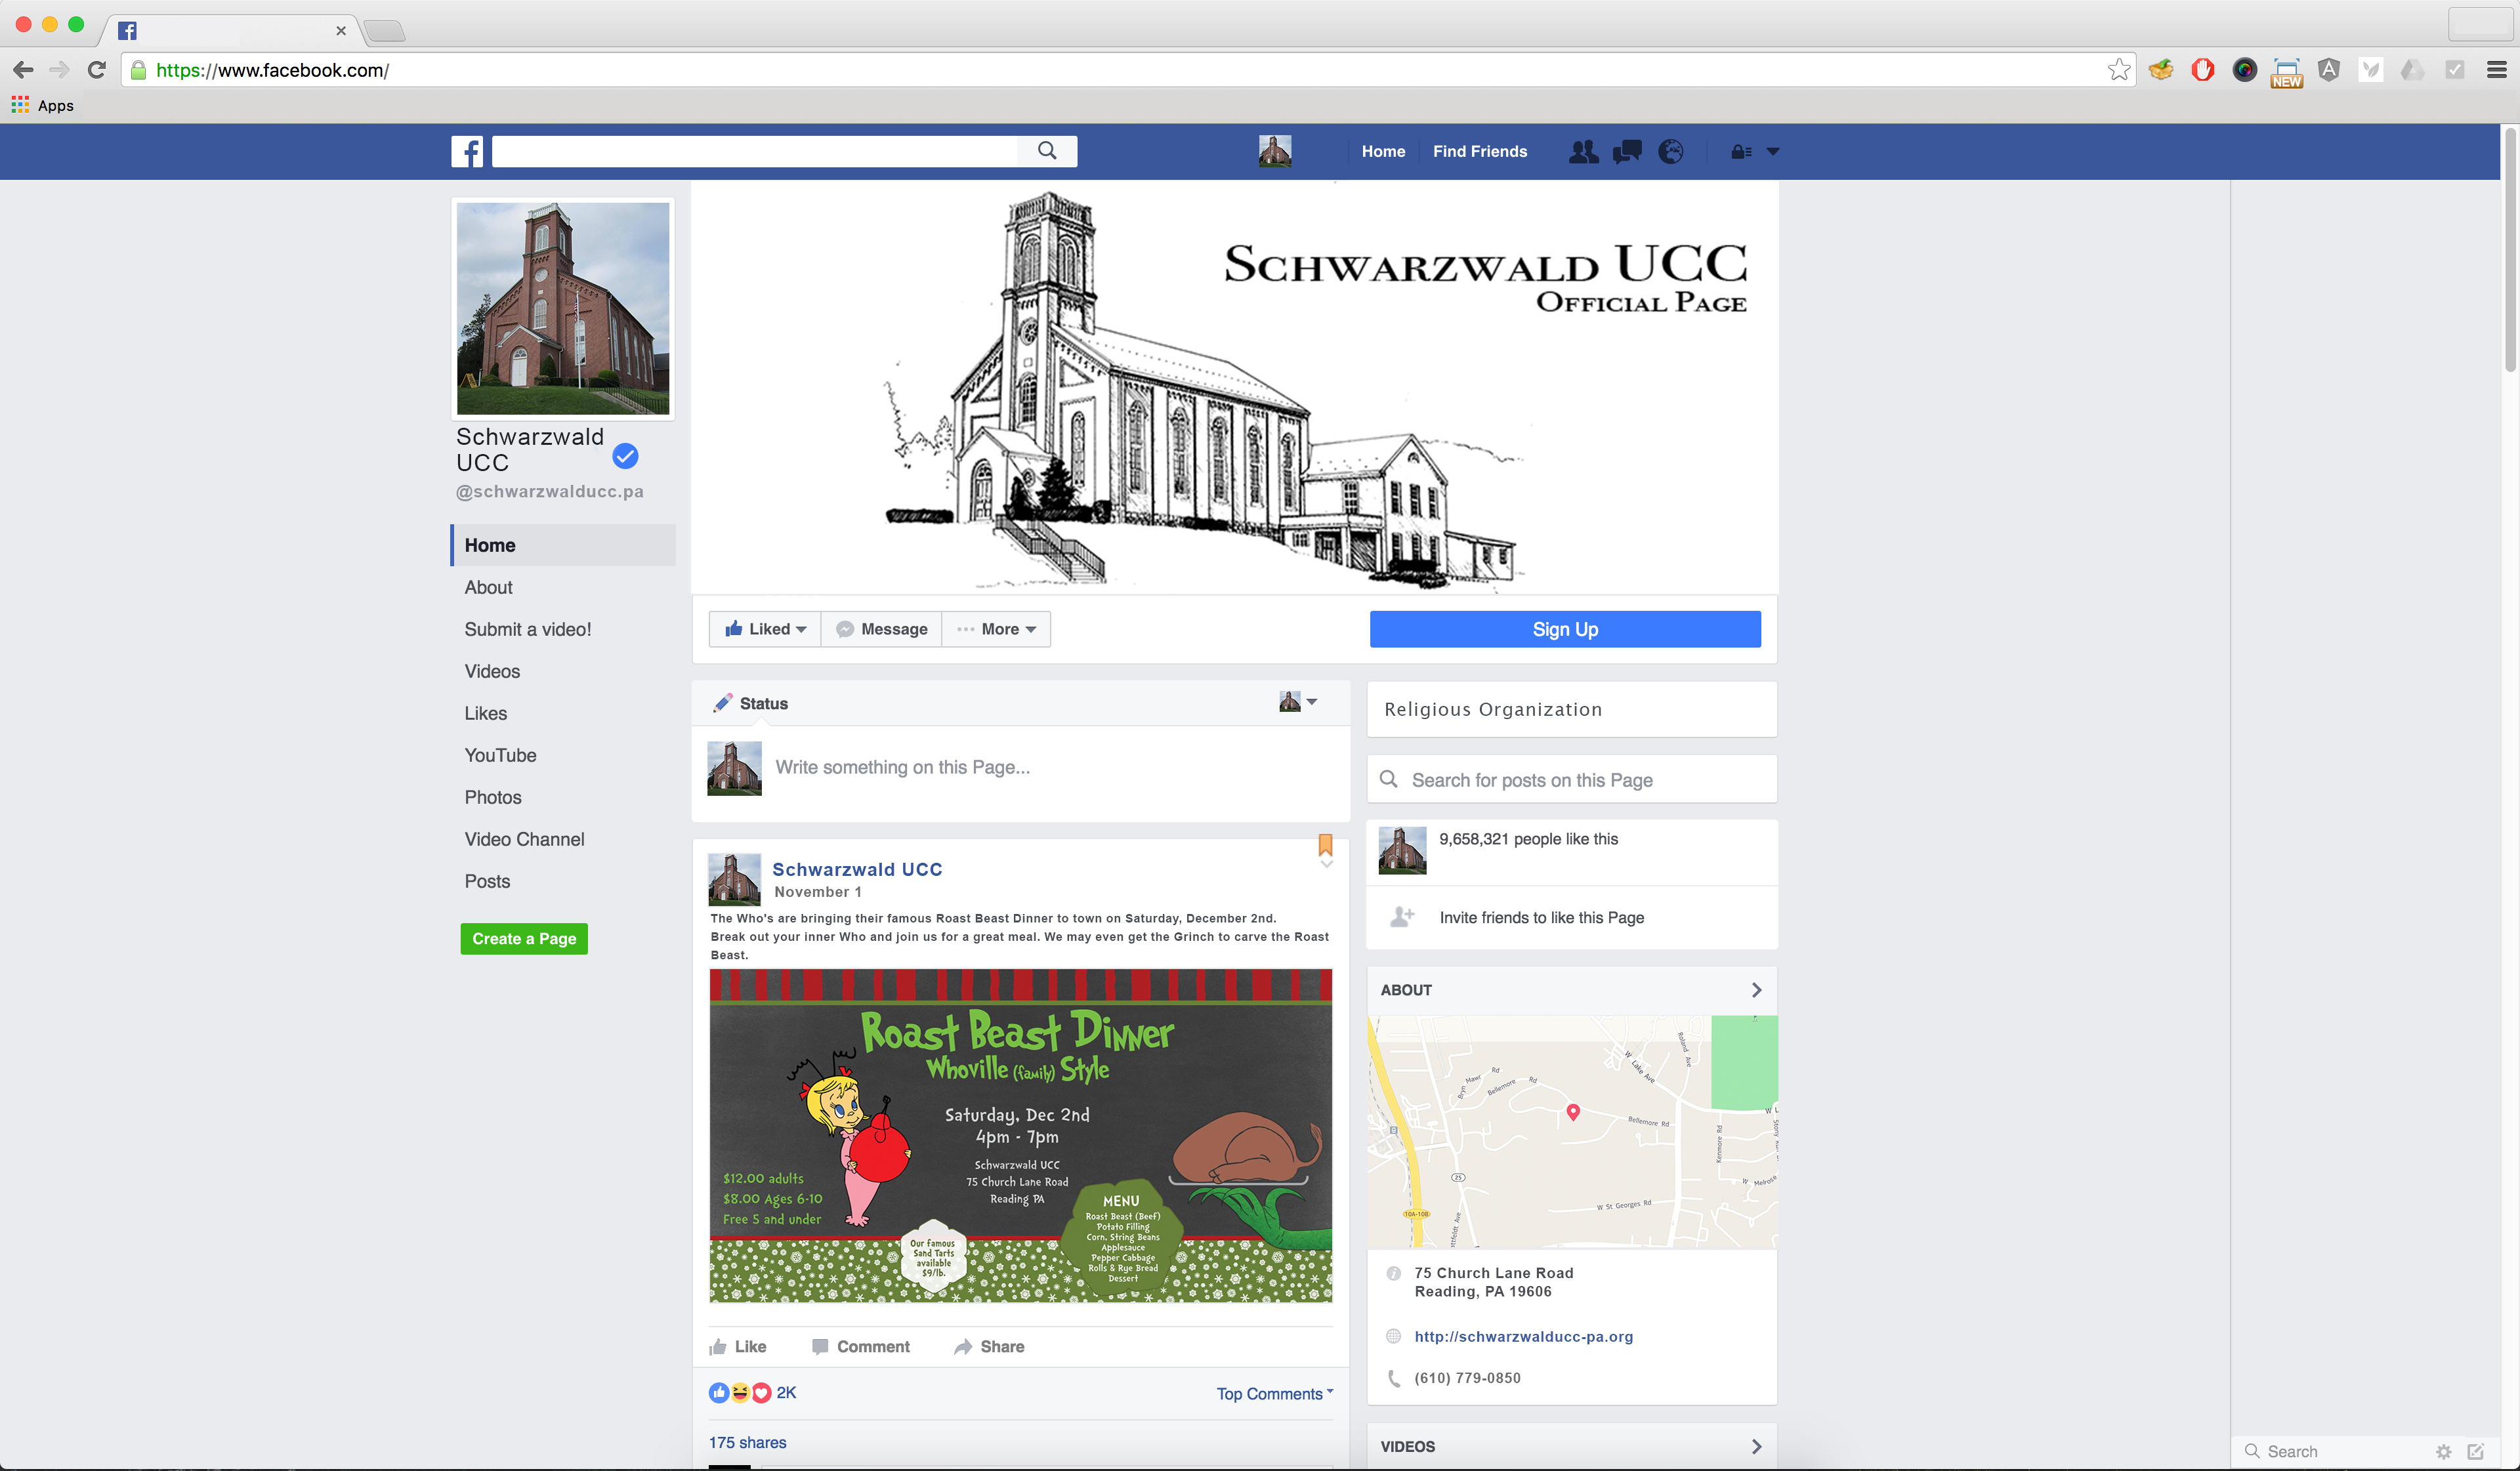The height and width of the screenshot is (1471, 2520).
Task: Toggle Like on the Roast Beast post
Action: [x=738, y=1347]
